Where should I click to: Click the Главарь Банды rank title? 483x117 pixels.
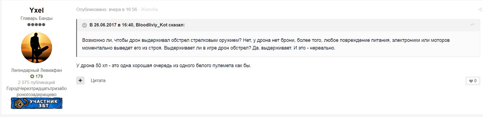click(37, 18)
